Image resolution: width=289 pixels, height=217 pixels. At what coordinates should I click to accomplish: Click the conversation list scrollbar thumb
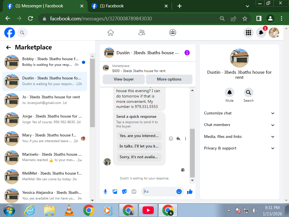pos(92,93)
